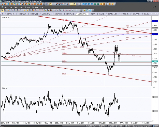Expand overflow arrow after the padlock icons

[x=44, y=4]
